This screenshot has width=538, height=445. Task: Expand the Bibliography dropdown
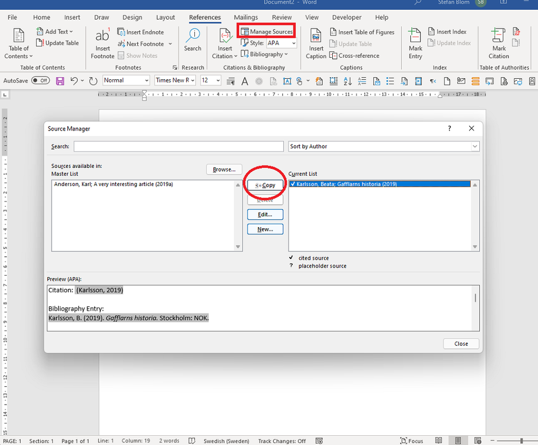264,54
